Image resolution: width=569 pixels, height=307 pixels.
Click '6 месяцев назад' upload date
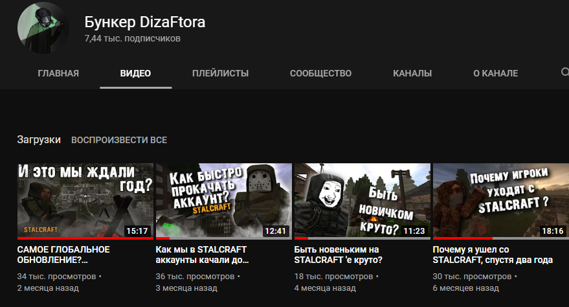pyautogui.click(x=466, y=288)
